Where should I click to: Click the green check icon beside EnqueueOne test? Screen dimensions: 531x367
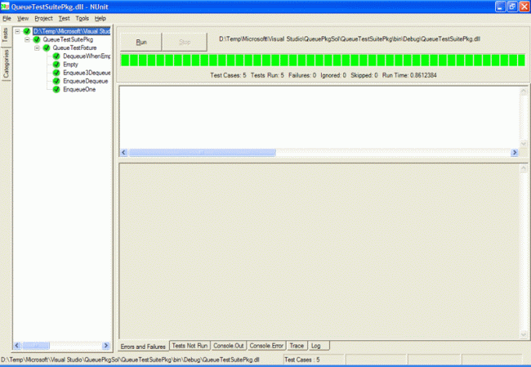(56, 89)
